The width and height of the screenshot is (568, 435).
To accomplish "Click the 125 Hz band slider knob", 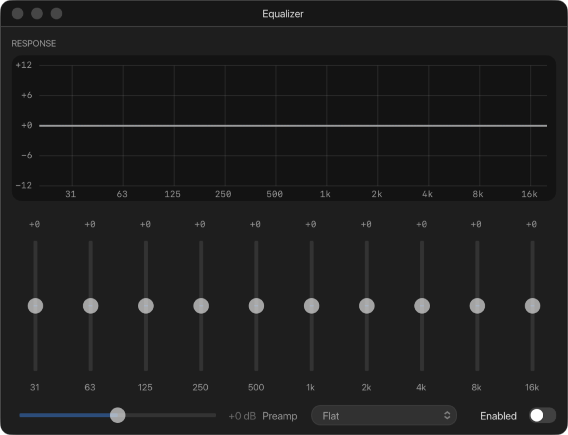I will click(146, 306).
